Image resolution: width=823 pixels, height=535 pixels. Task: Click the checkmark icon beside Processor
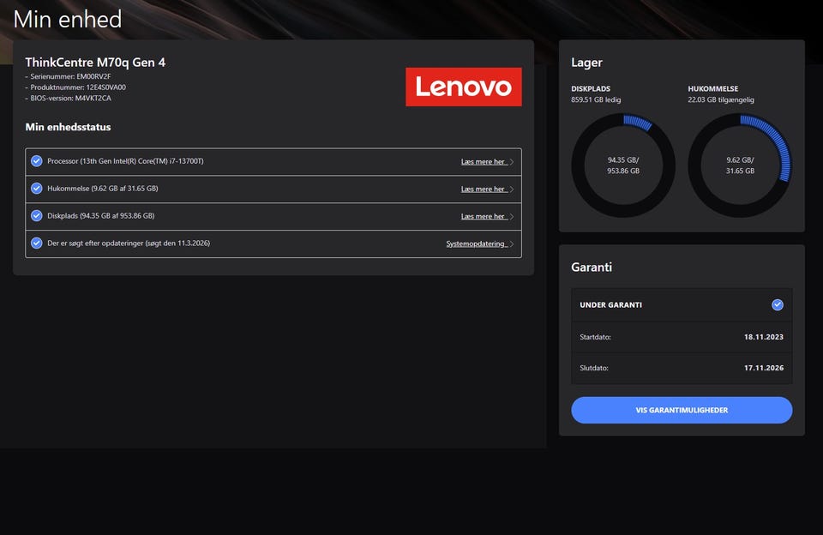pyautogui.click(x=37, y=161)
